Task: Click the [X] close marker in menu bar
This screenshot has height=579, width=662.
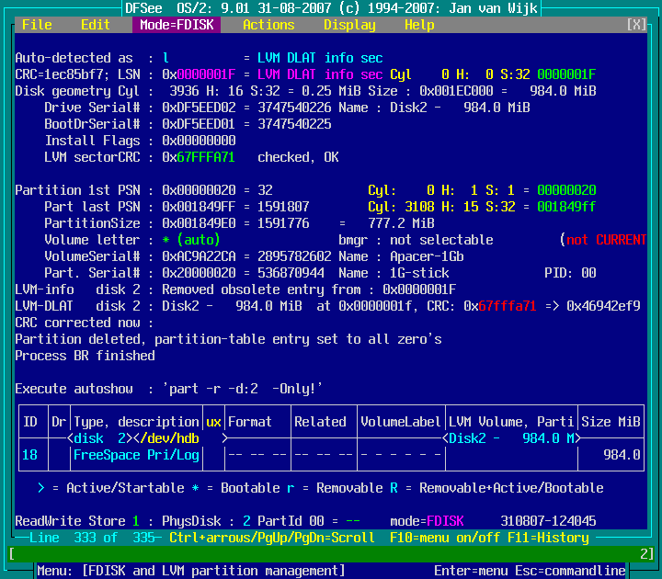Action: click(636, 25)
